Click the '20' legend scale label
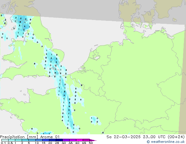The height and width of the screenshot is (144, 186). pyautogui.click(x=50, y=143)
